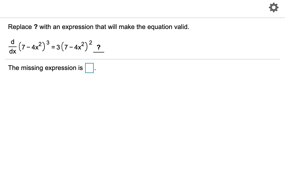Image resolution: width=285 pixels, height=193 pixels.
Task: Click the prompt 'Replace ? with an expression'
Action: pos(98,27)
